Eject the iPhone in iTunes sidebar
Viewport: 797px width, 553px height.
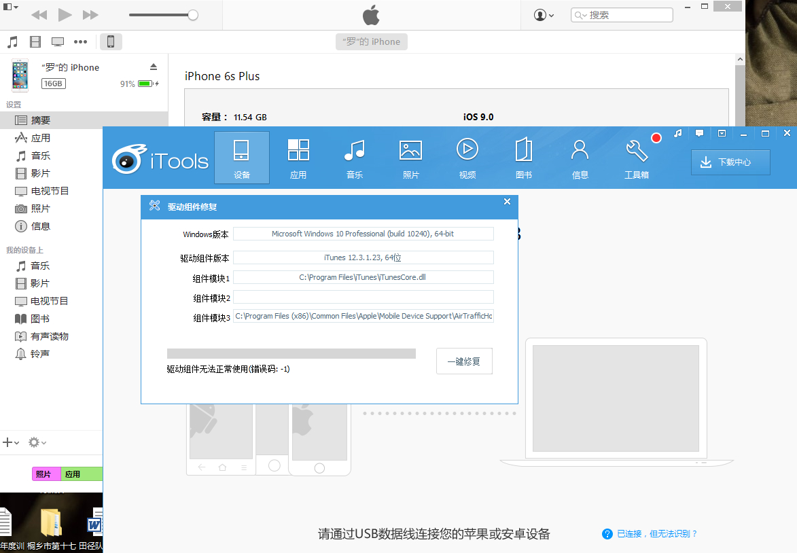[154, 67]
